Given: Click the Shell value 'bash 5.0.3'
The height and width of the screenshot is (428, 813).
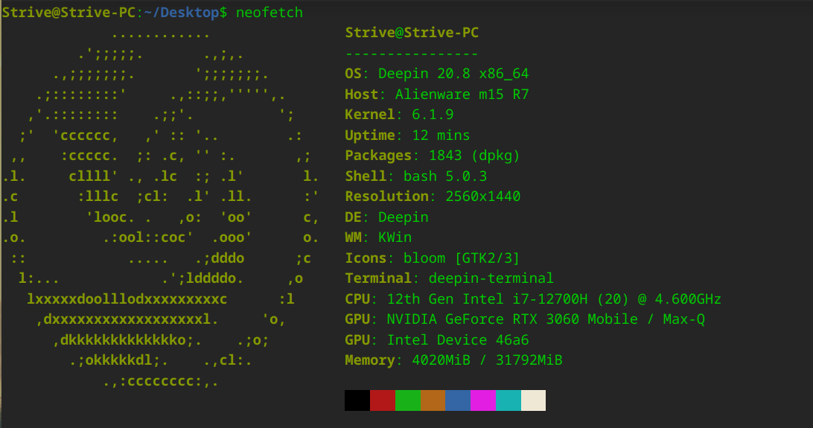Looking at the screenshot, I should [445, 176].
